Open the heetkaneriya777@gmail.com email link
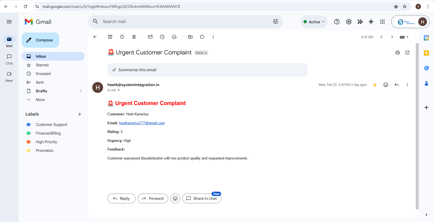This screenshot has height=222, width=434. pos(142,123)
